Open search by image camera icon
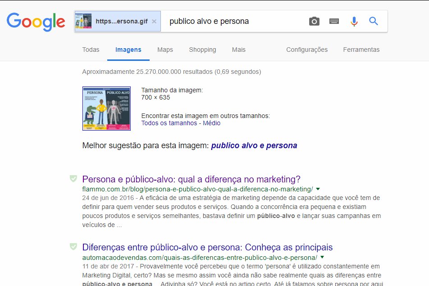429x286 pixels. (314, 21)
